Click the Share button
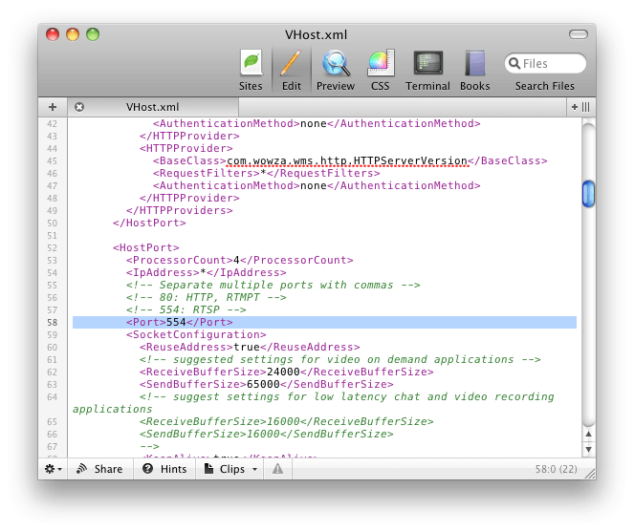 [x=99, y=469]
